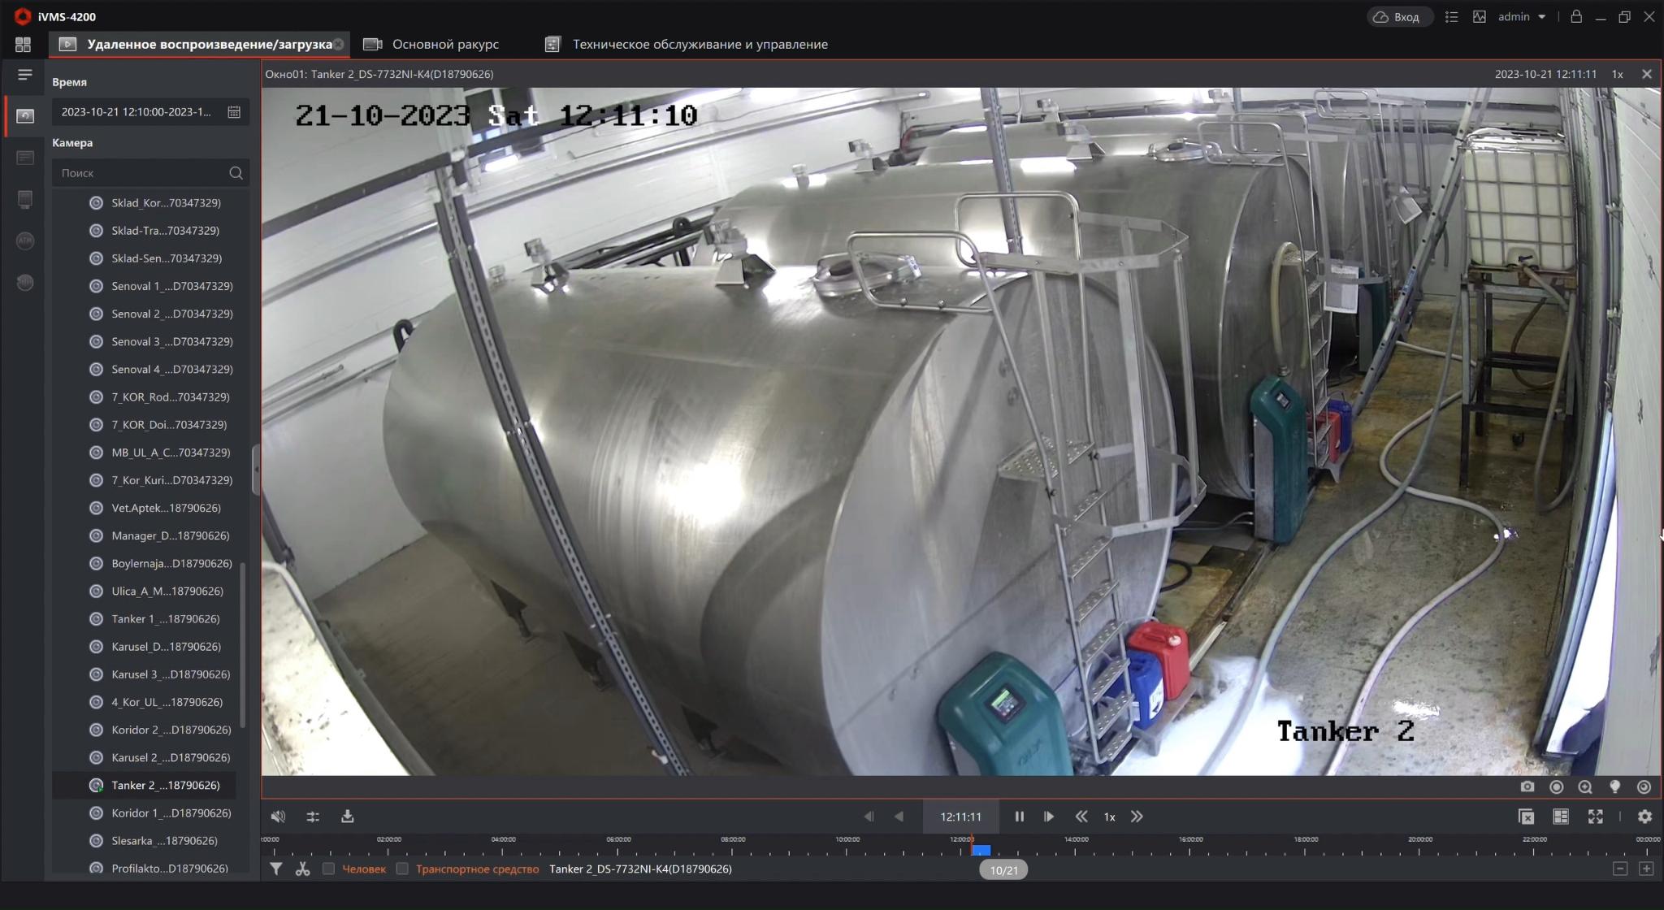Viewport: 1664px width, 910px height.
Task: Click the 12:11:11 time display field
Action: pyautogui.click(x=961, y=817)
